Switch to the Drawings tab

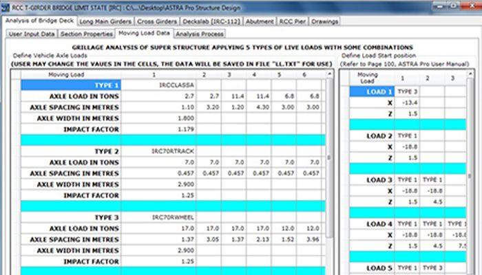(324, 21)
